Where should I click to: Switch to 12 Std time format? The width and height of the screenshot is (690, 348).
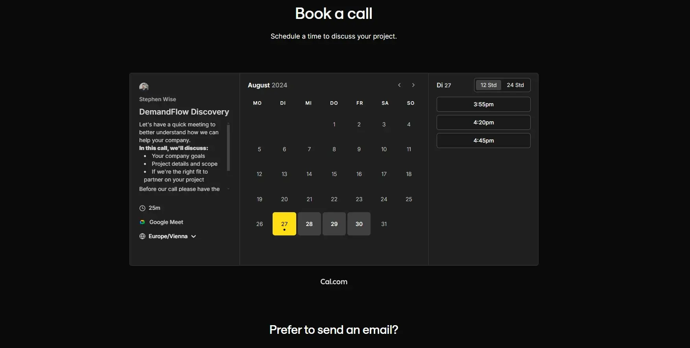(489, 85)
